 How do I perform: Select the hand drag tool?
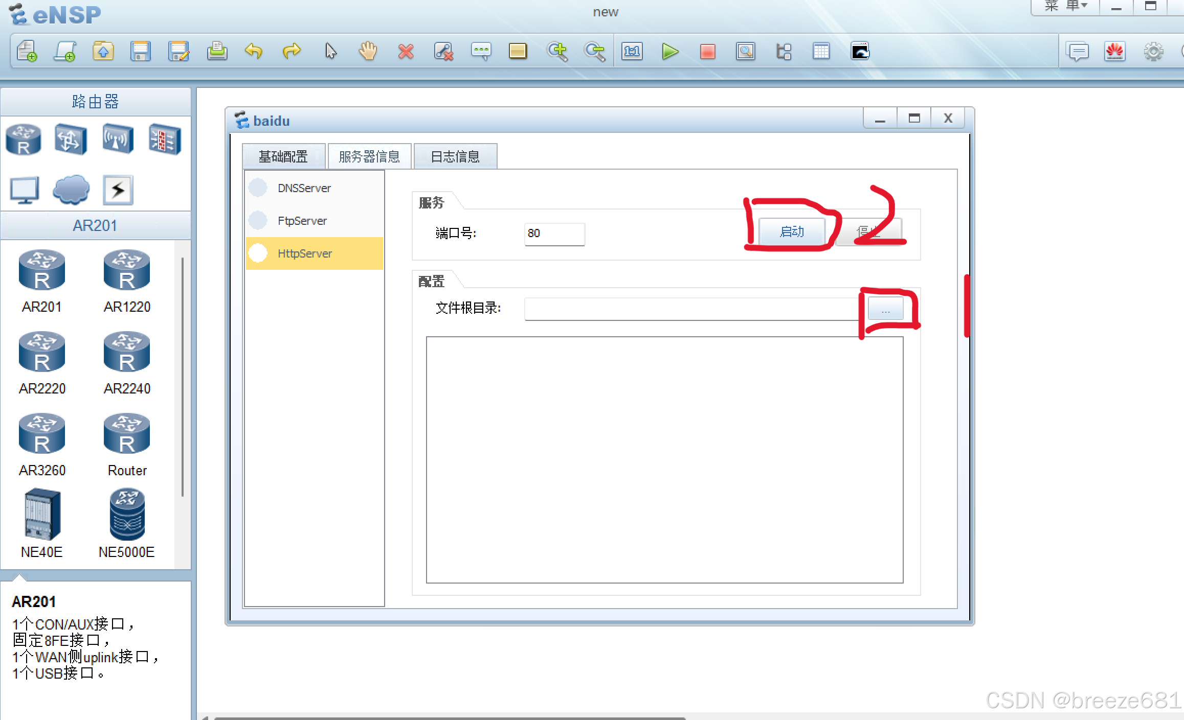[x=368, y=52]
